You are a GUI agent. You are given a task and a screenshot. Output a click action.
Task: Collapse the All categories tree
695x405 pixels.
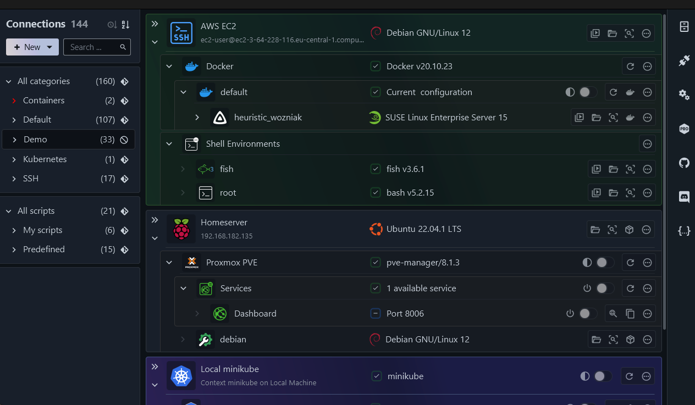(x=9, y=81)
